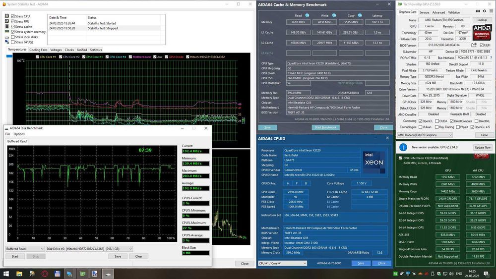Click System Stability Test flame title icon
This screenshot has height=279, width=496.
pos(4,4)
